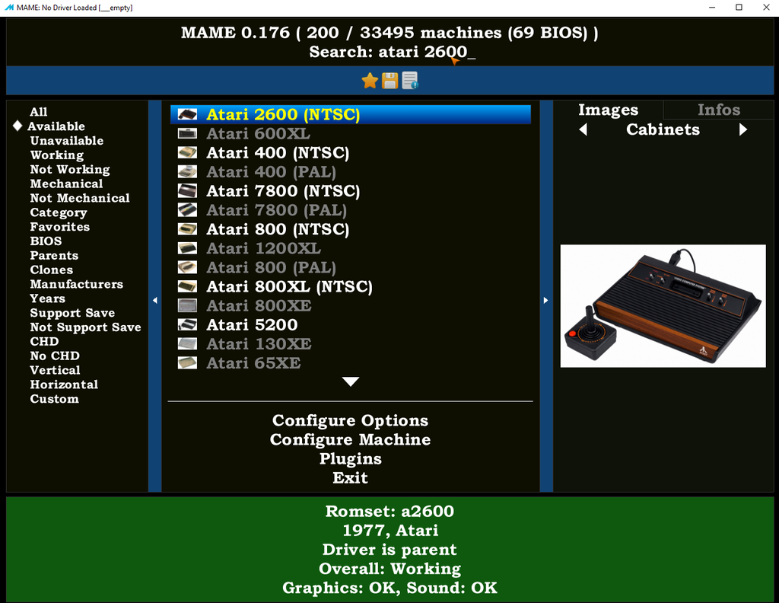Viewport: 779px width, 603px height.
Task: Collapse the left filter panel with its arrow
Action: 155,300
